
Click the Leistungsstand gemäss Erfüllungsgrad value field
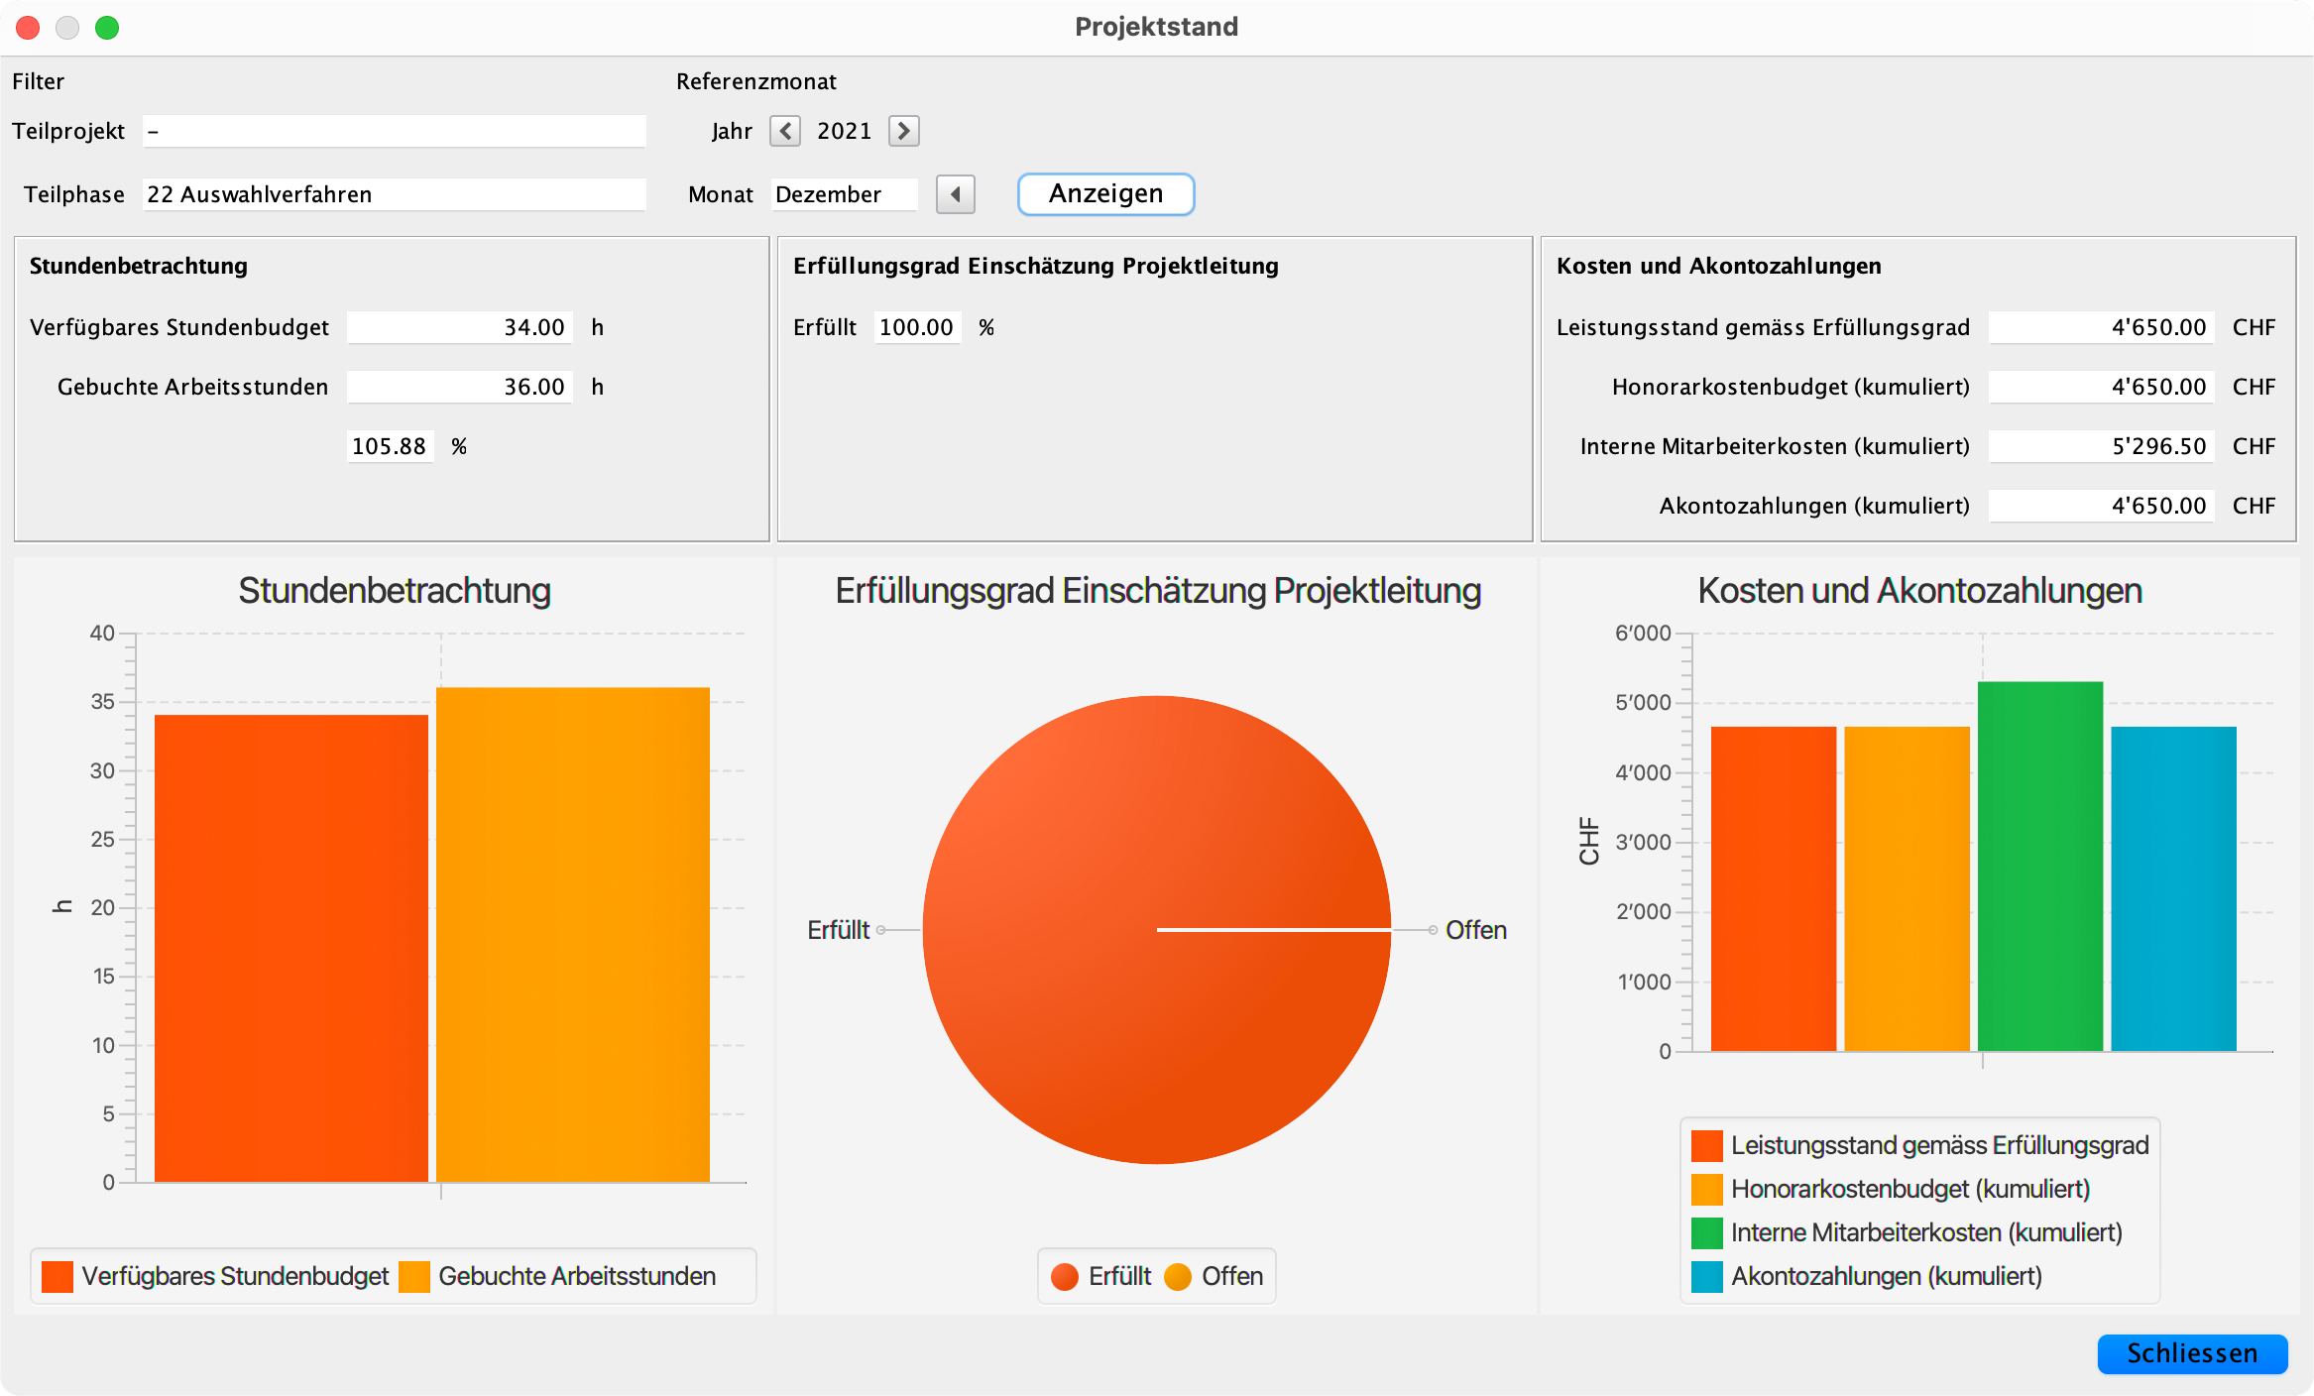tap(2101, 327)
